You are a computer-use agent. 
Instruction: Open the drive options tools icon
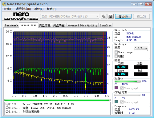104,16
